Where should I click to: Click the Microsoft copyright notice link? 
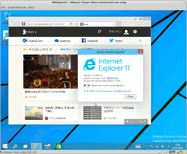click(108, 91)
